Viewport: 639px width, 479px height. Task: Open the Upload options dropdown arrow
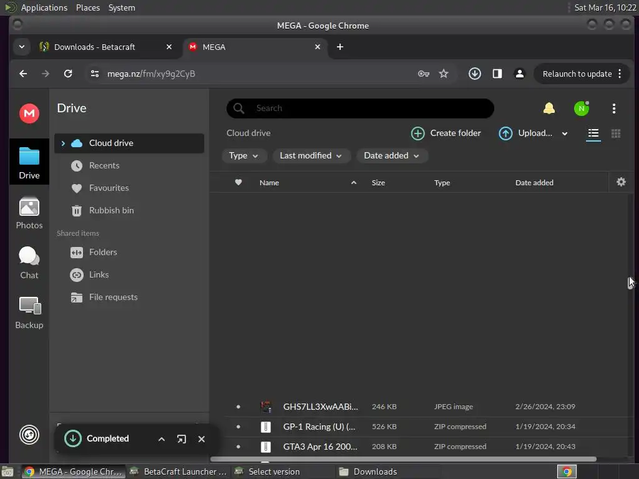point(564,133)
